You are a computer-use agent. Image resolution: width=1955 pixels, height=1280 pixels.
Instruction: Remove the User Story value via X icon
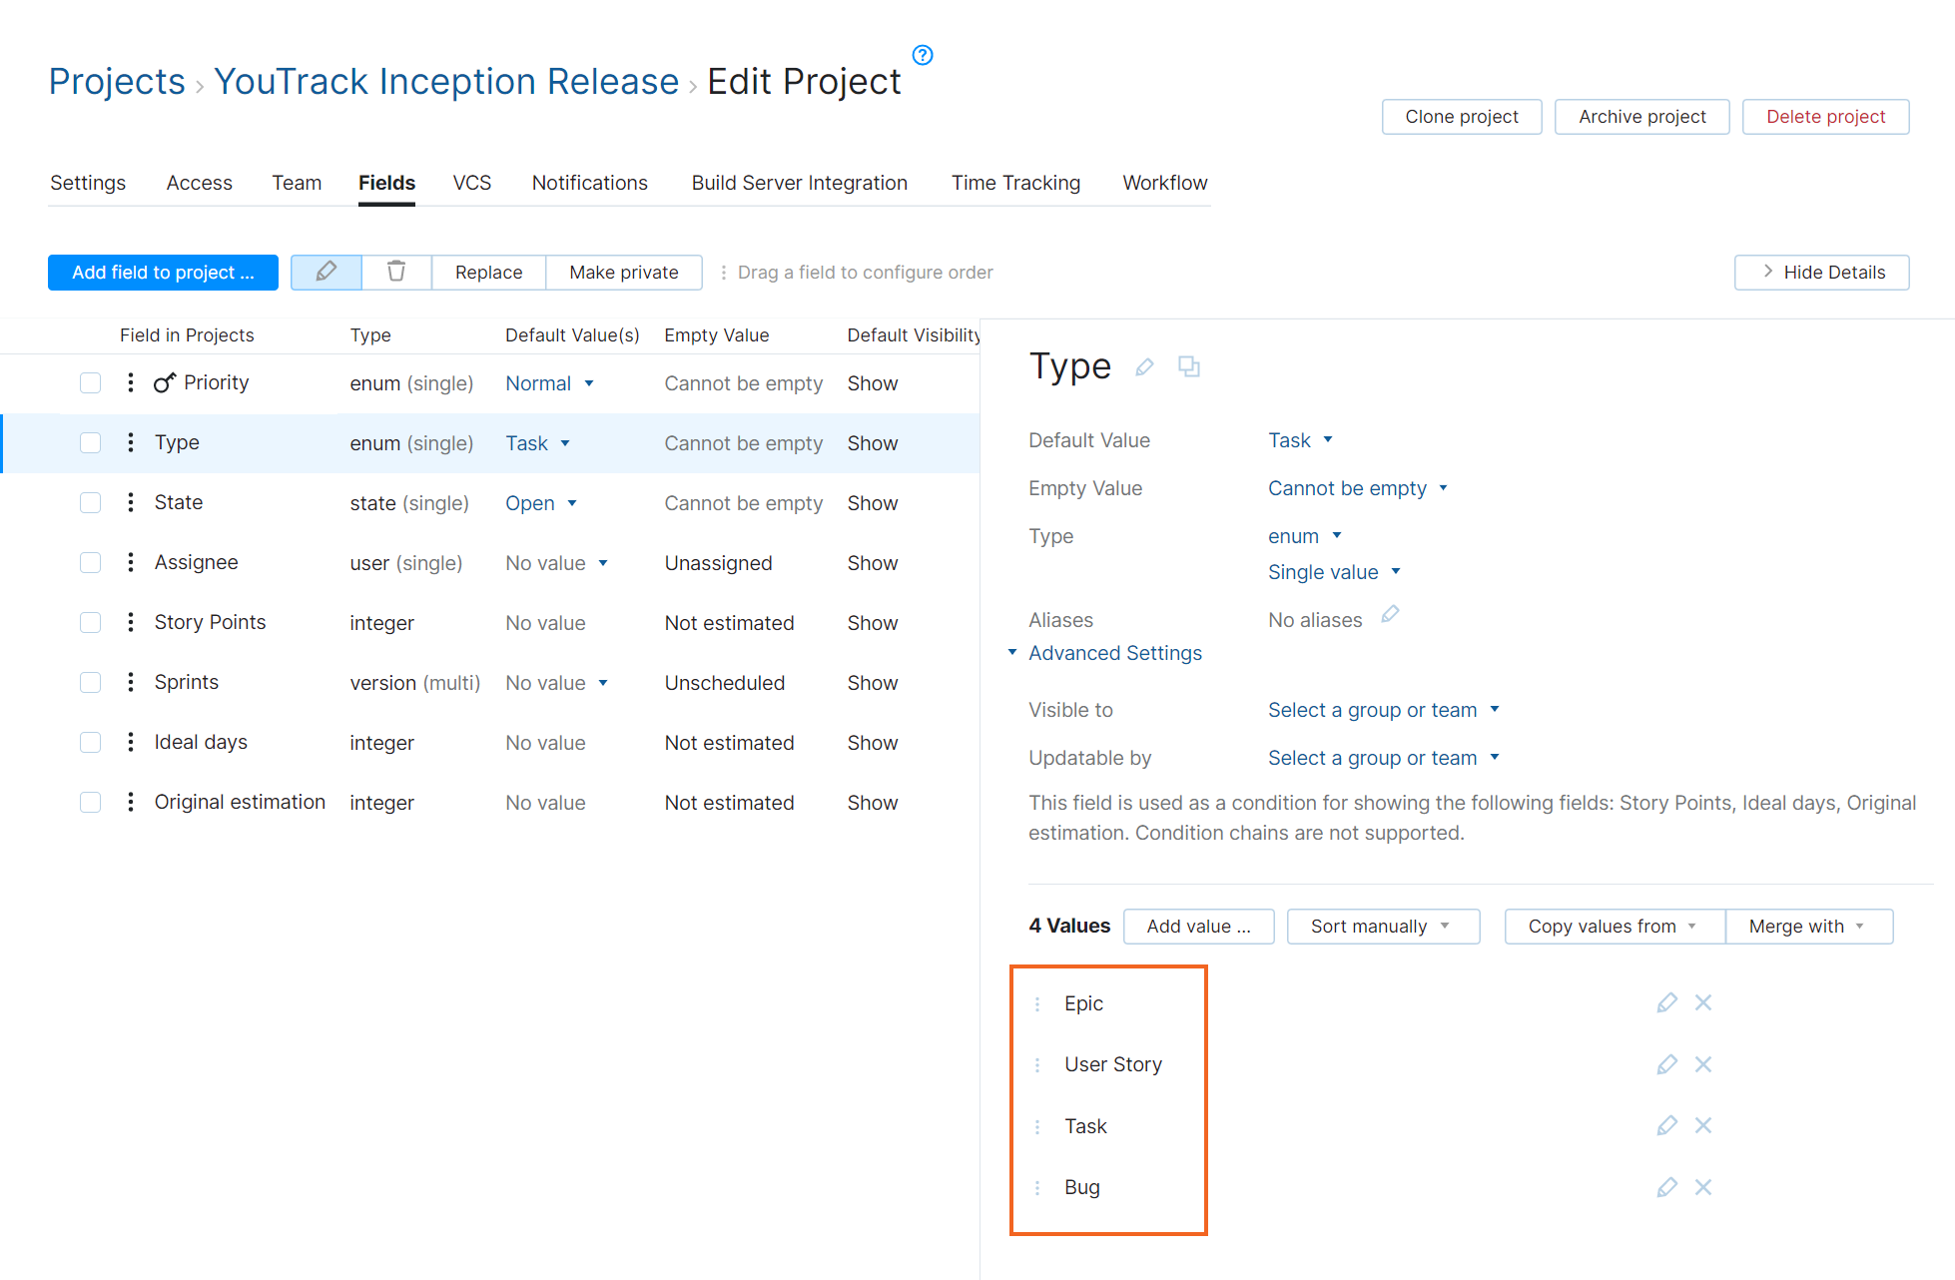(x=1703, y=1064)
